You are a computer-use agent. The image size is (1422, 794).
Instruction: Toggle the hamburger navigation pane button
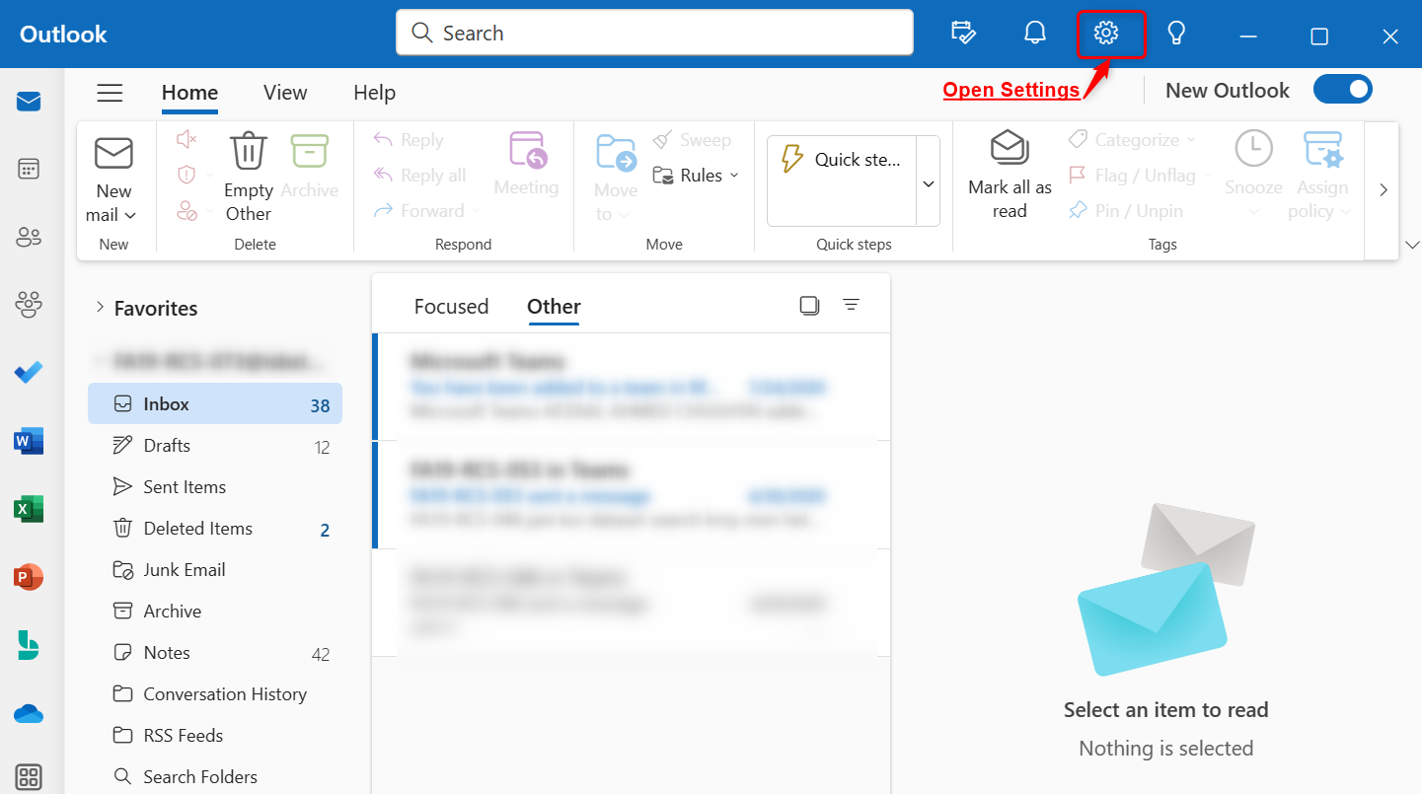click(x=110, y=93)
